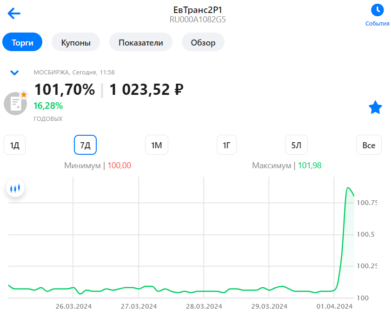Switch to the Купоны tab
The height and width of the screenshot is (317, 391).
coord(75,42)
